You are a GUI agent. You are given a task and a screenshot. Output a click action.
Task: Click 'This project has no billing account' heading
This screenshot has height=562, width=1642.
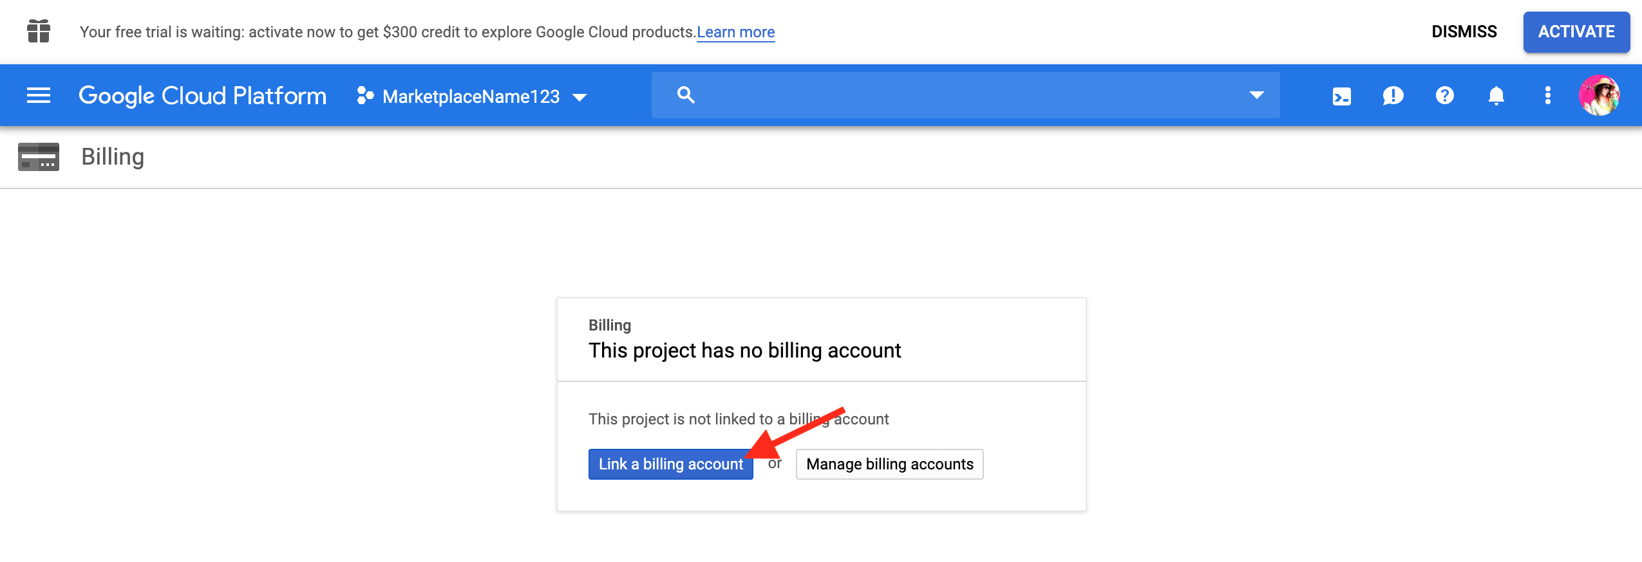pos(744,350)
